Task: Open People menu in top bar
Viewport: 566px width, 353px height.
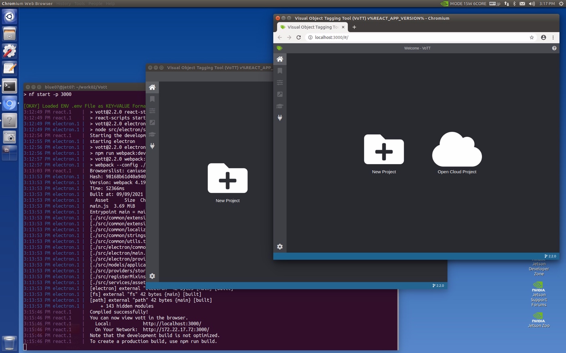Action: tap(95, 3)
